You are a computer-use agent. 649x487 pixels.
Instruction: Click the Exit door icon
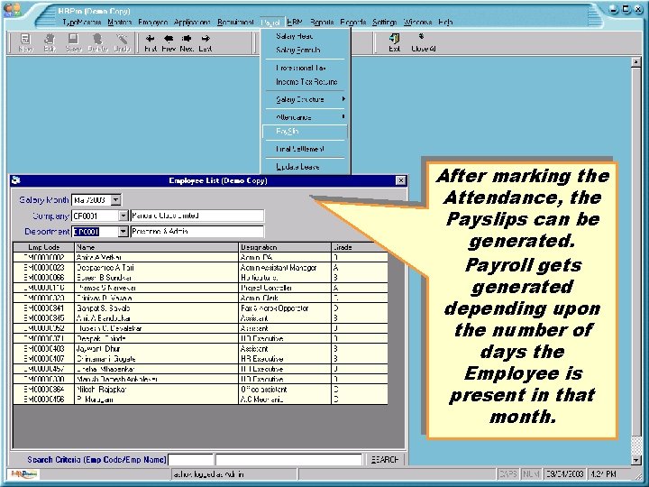(x=394, y=39)
